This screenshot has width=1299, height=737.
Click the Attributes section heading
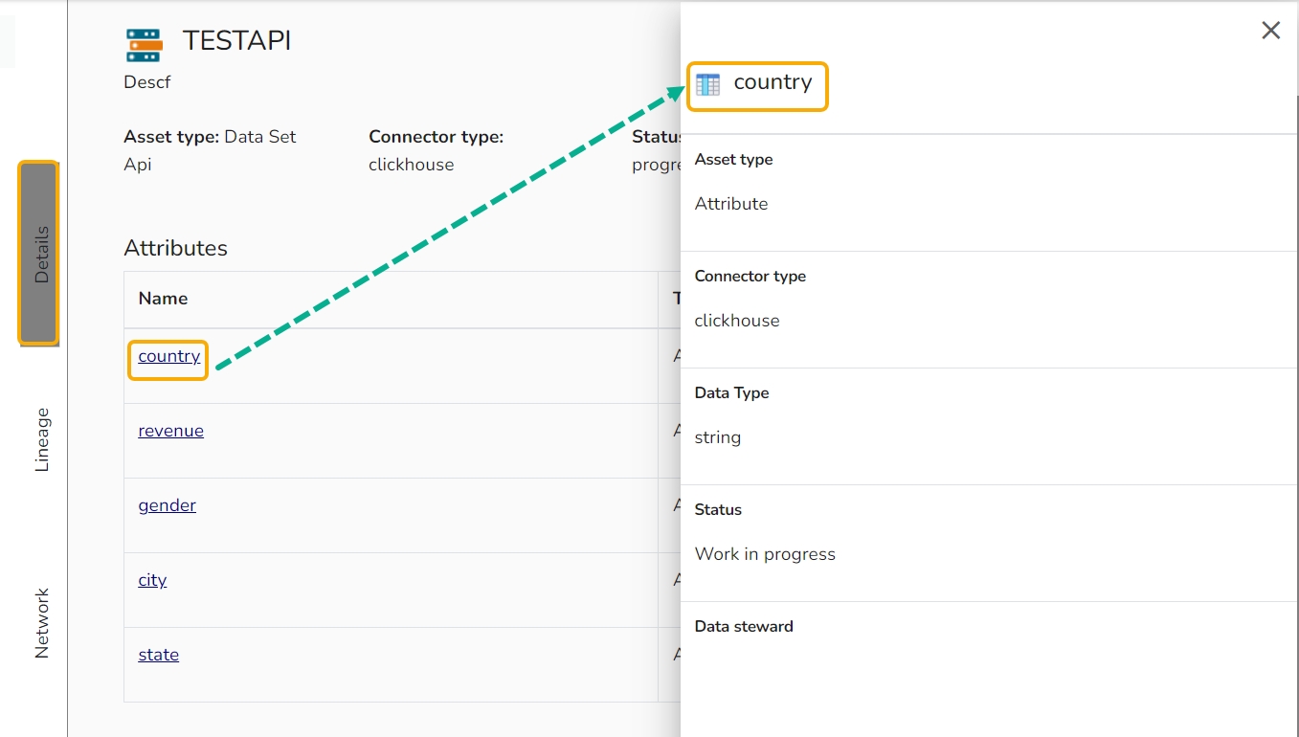pos(175,248)
